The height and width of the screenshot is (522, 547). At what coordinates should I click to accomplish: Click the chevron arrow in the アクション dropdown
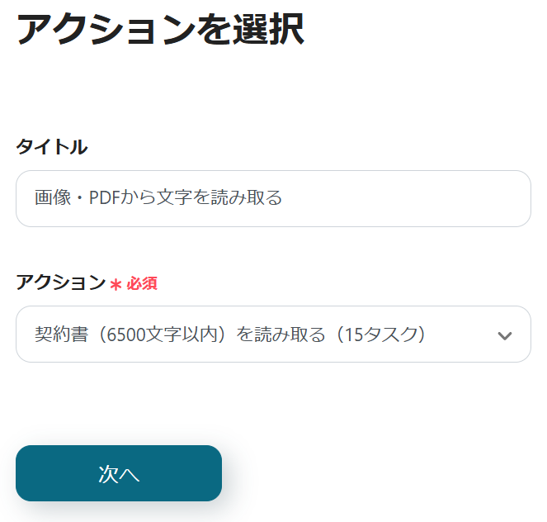505,335
